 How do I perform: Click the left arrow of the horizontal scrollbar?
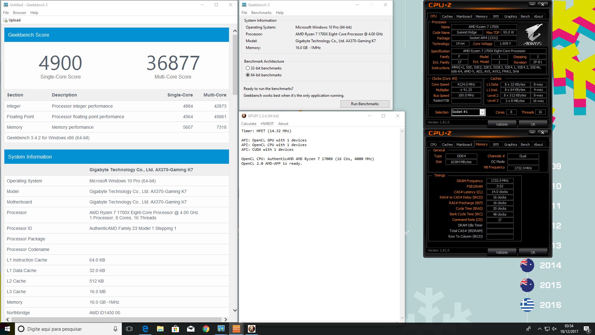pyautogui.click(x=7, y=319)
